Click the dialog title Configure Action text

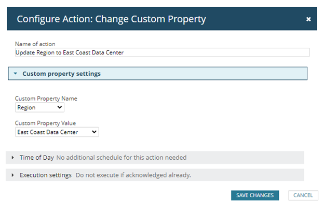pyautogui.click(x=111, y=19)
